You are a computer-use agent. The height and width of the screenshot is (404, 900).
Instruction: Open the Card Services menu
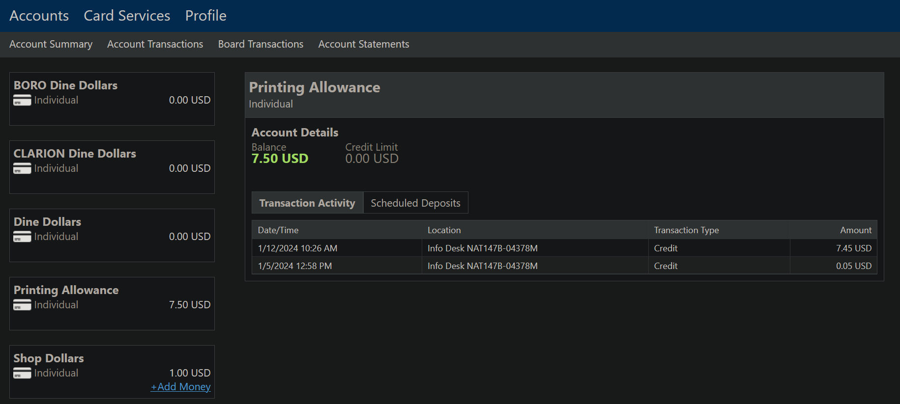(127, 16)
